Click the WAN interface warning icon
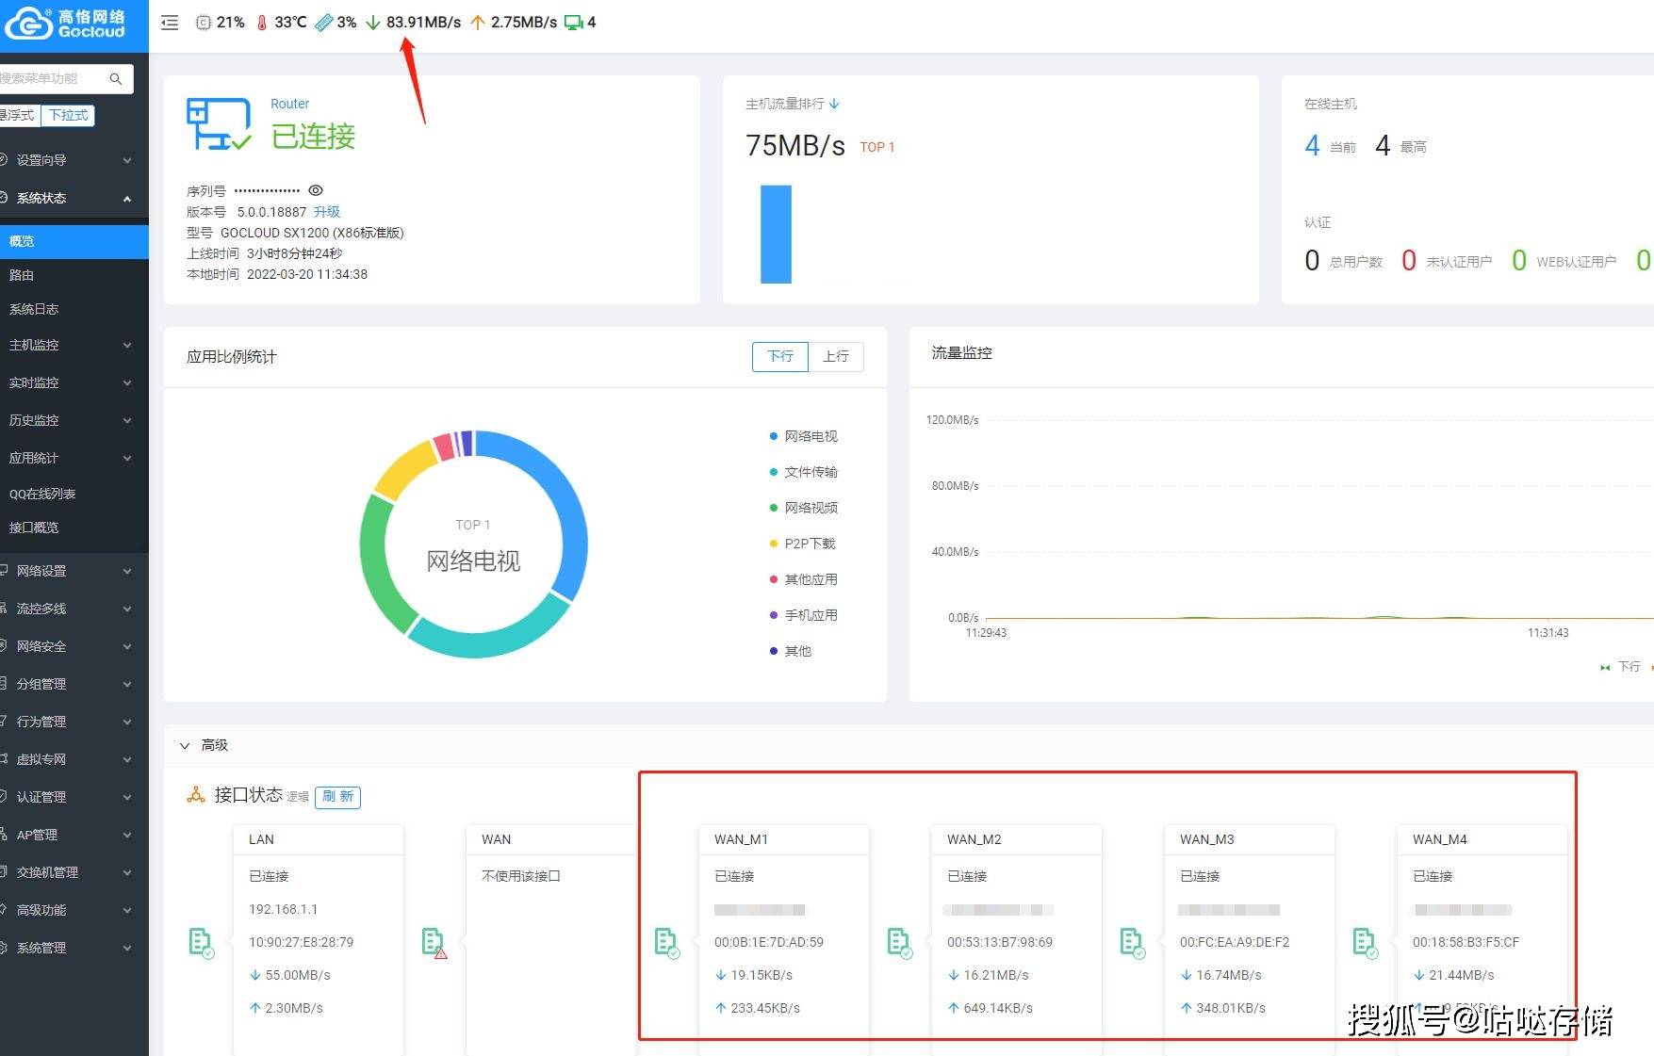1654x1056 pixels. tap(434, 942)
